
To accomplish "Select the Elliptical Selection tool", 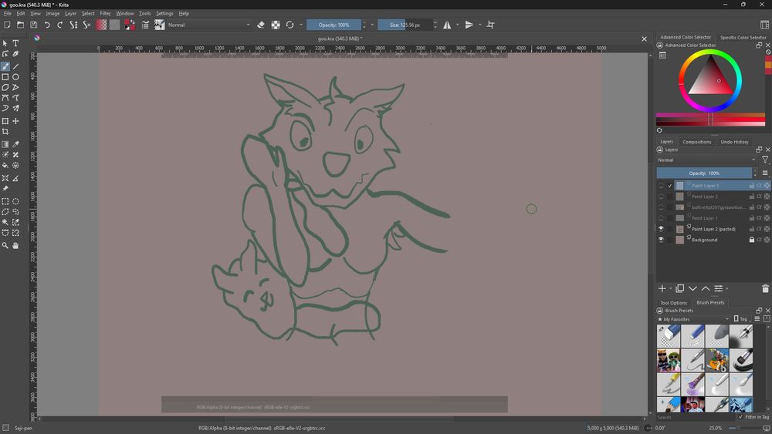I will click(x=15, y=201).
